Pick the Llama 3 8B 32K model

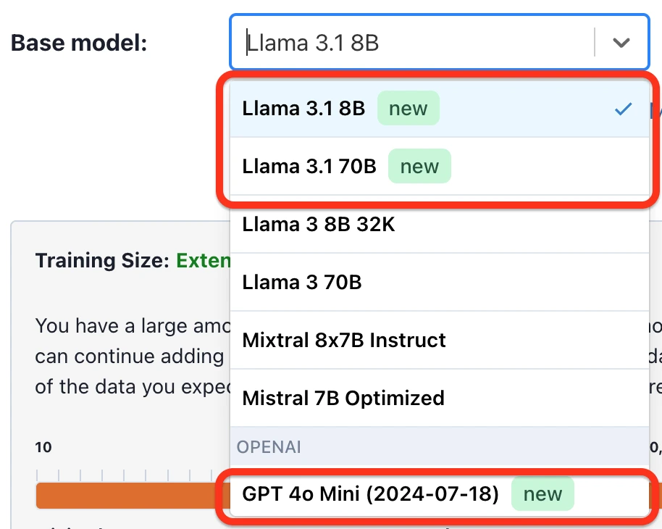coord(319,225)
